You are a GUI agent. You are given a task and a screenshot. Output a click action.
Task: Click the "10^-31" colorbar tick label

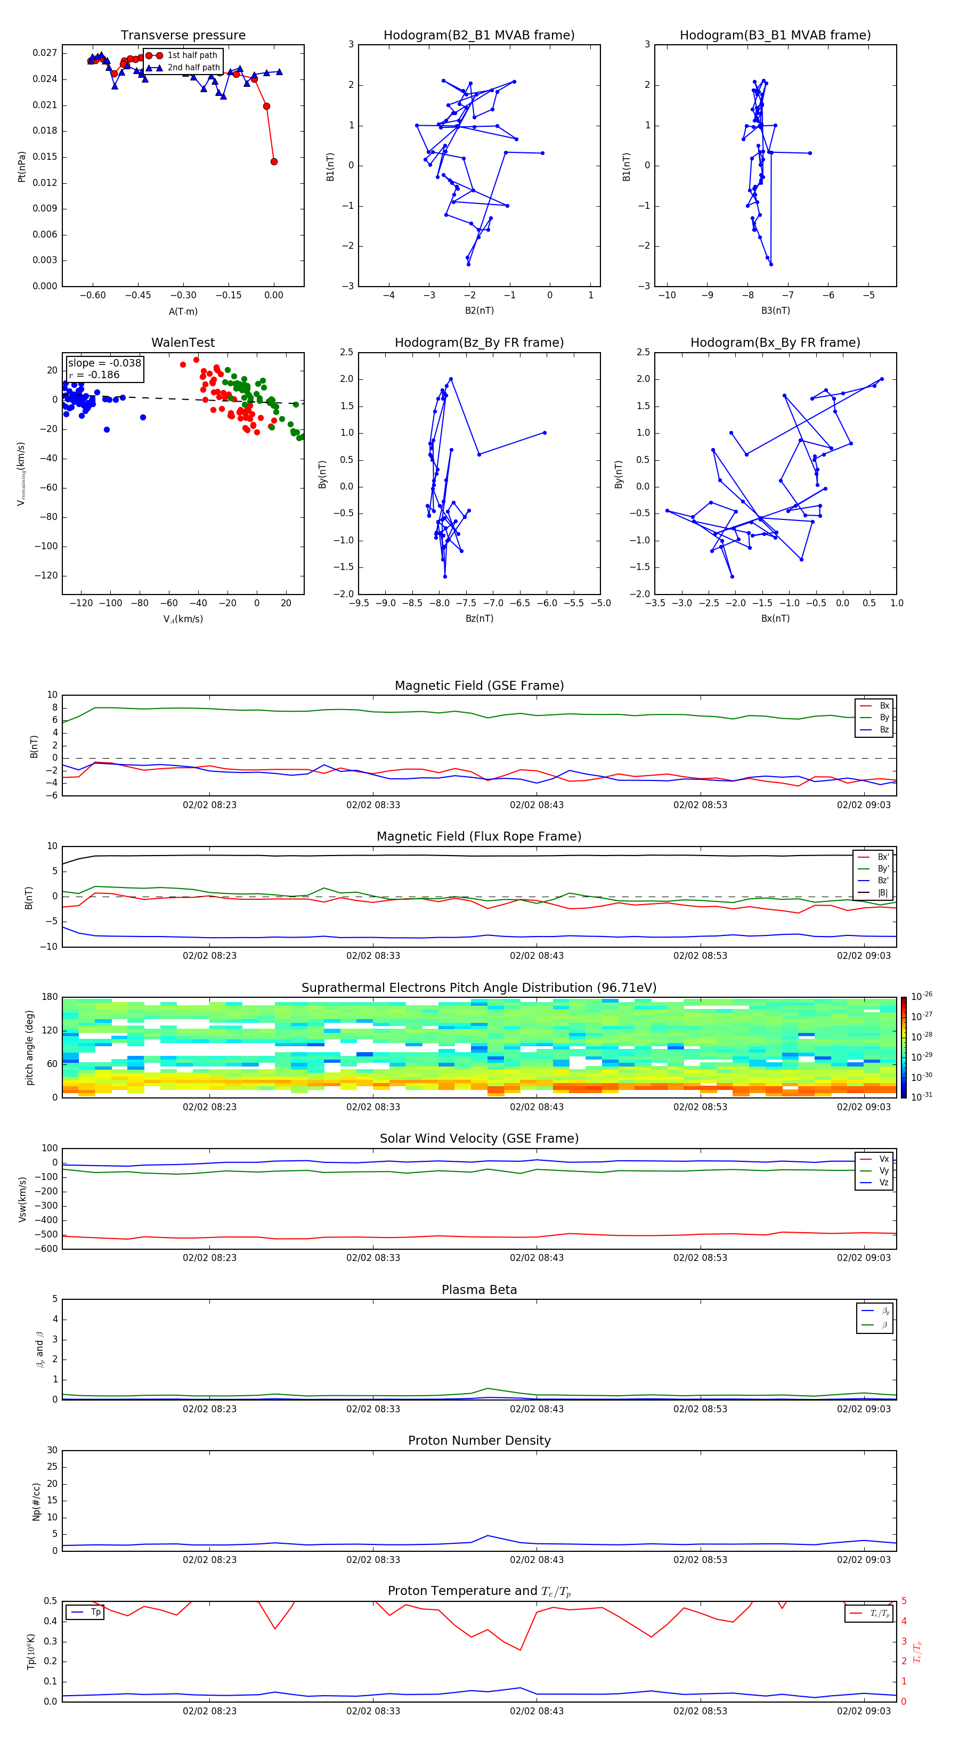922,1097
